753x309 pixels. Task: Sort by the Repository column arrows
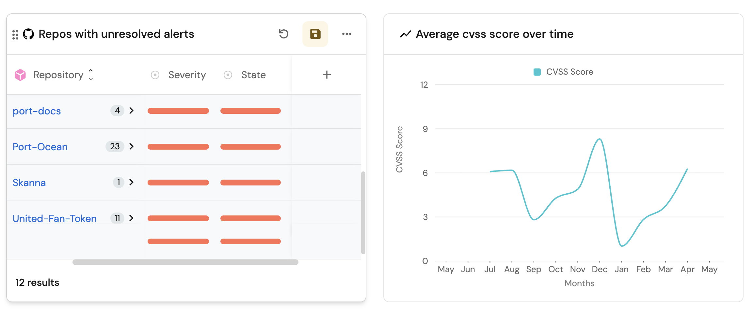(x=91, y=75)
